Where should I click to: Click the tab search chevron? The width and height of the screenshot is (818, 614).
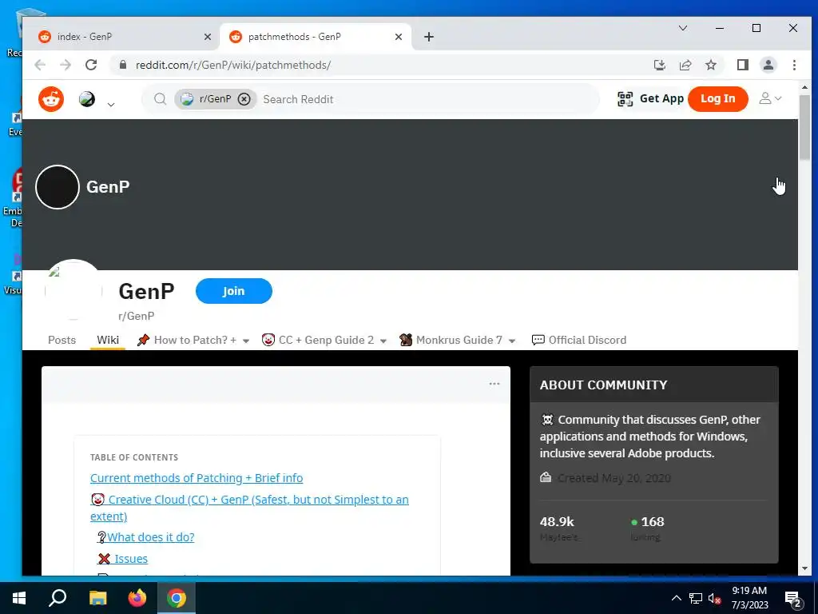pos(682,28)
